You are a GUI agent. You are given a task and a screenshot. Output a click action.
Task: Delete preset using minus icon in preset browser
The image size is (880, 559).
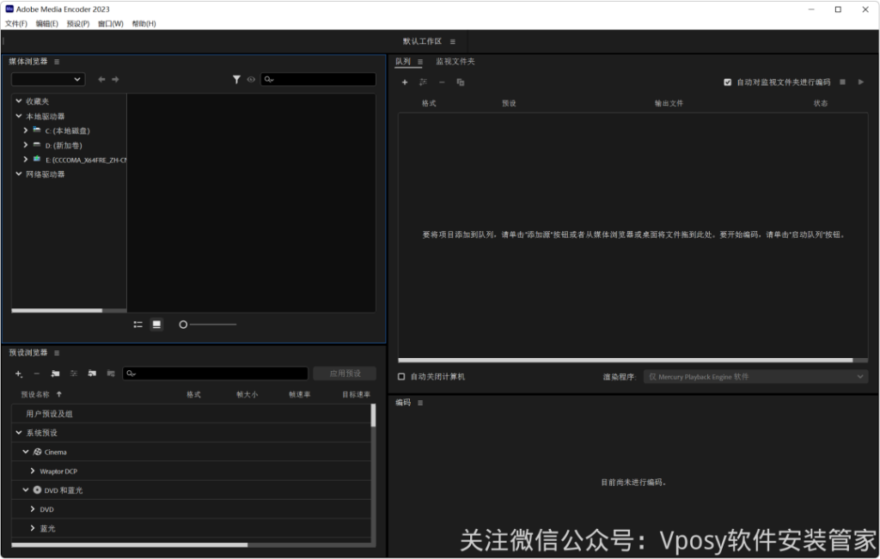(37, 374)
